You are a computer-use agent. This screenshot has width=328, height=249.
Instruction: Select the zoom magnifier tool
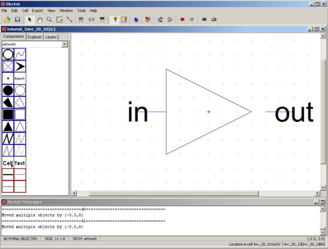click(x=49, y=19)
